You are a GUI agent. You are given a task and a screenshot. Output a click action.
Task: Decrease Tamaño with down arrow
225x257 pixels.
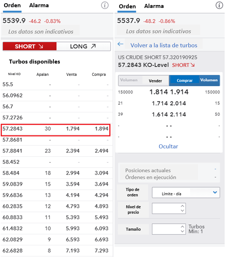[x=182, y=231]
